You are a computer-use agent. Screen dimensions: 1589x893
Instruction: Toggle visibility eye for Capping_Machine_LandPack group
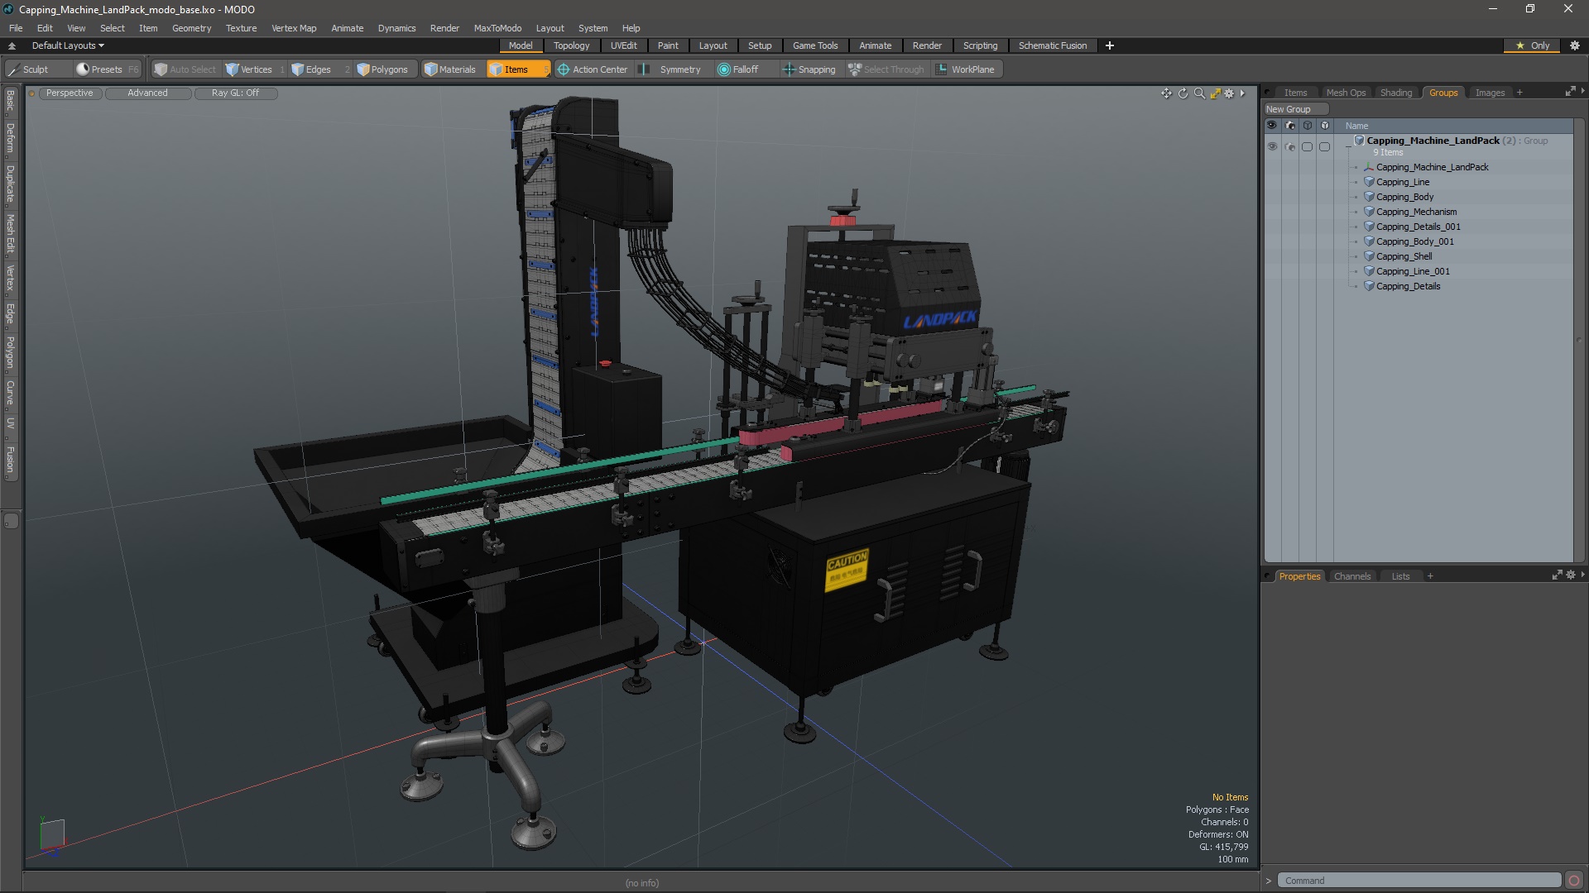1272,146
